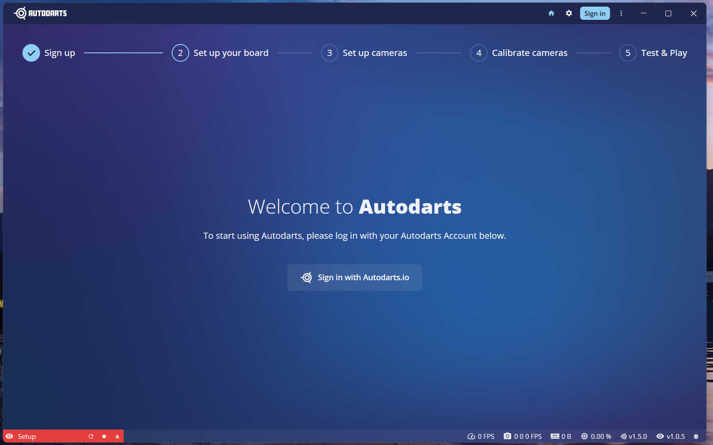Jump to the 'Calibrate cameras' step
The image size is (713, 445).
pyautogui.click(x=519, y=53)
